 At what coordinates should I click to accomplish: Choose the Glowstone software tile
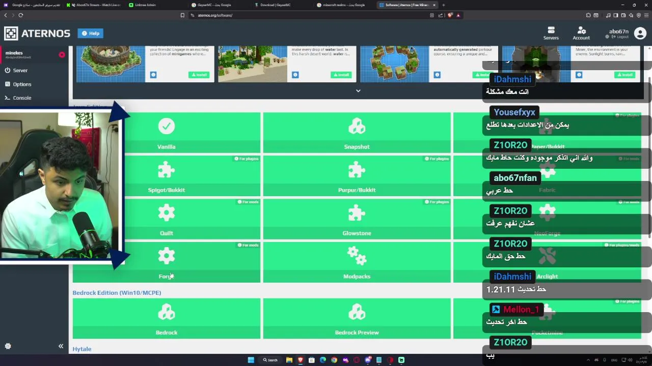click(357, 219)
